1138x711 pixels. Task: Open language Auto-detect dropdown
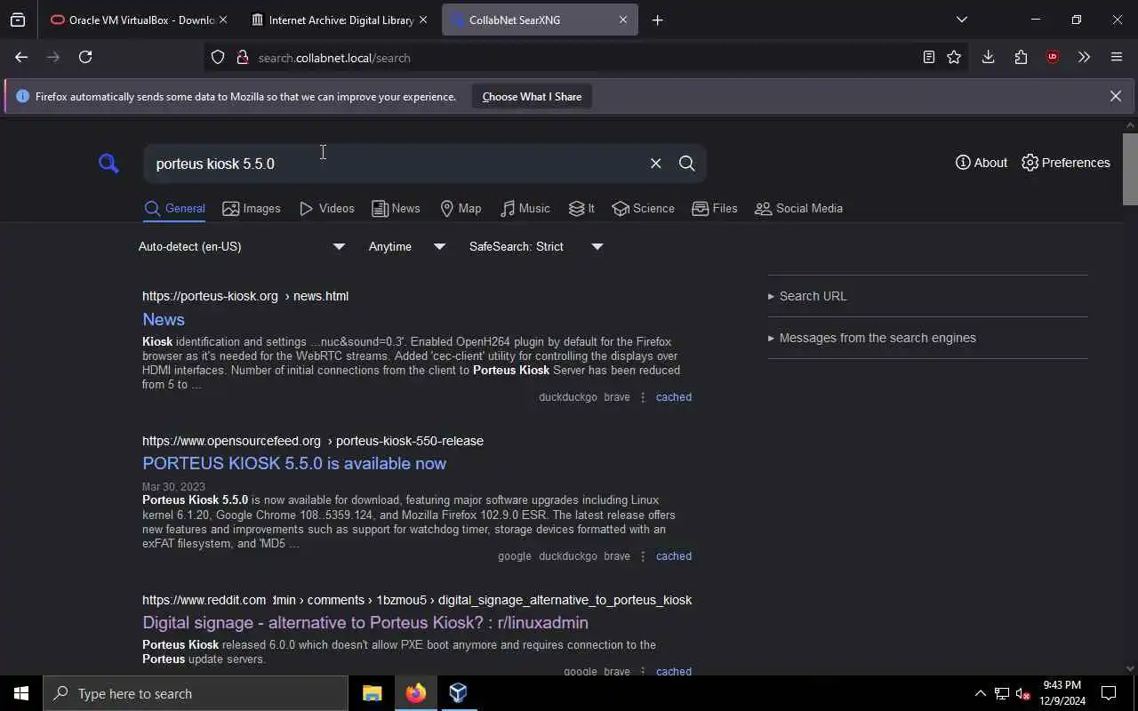241,246
